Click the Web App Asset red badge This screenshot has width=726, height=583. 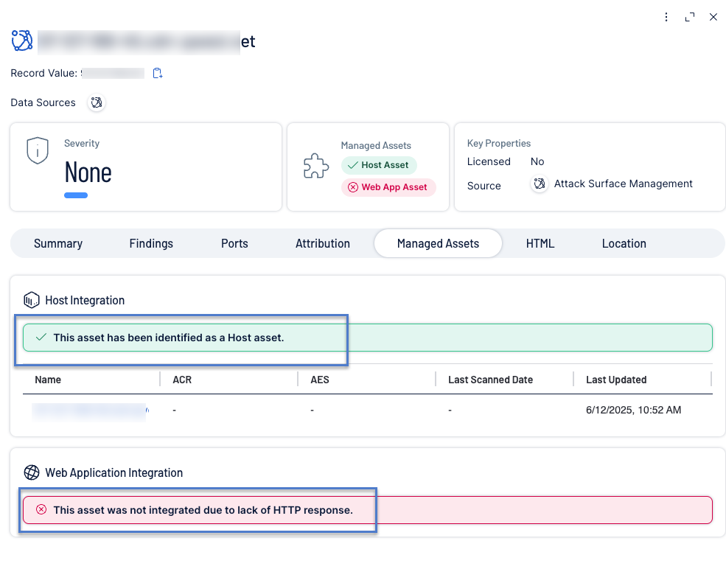(x=388, y=187)
